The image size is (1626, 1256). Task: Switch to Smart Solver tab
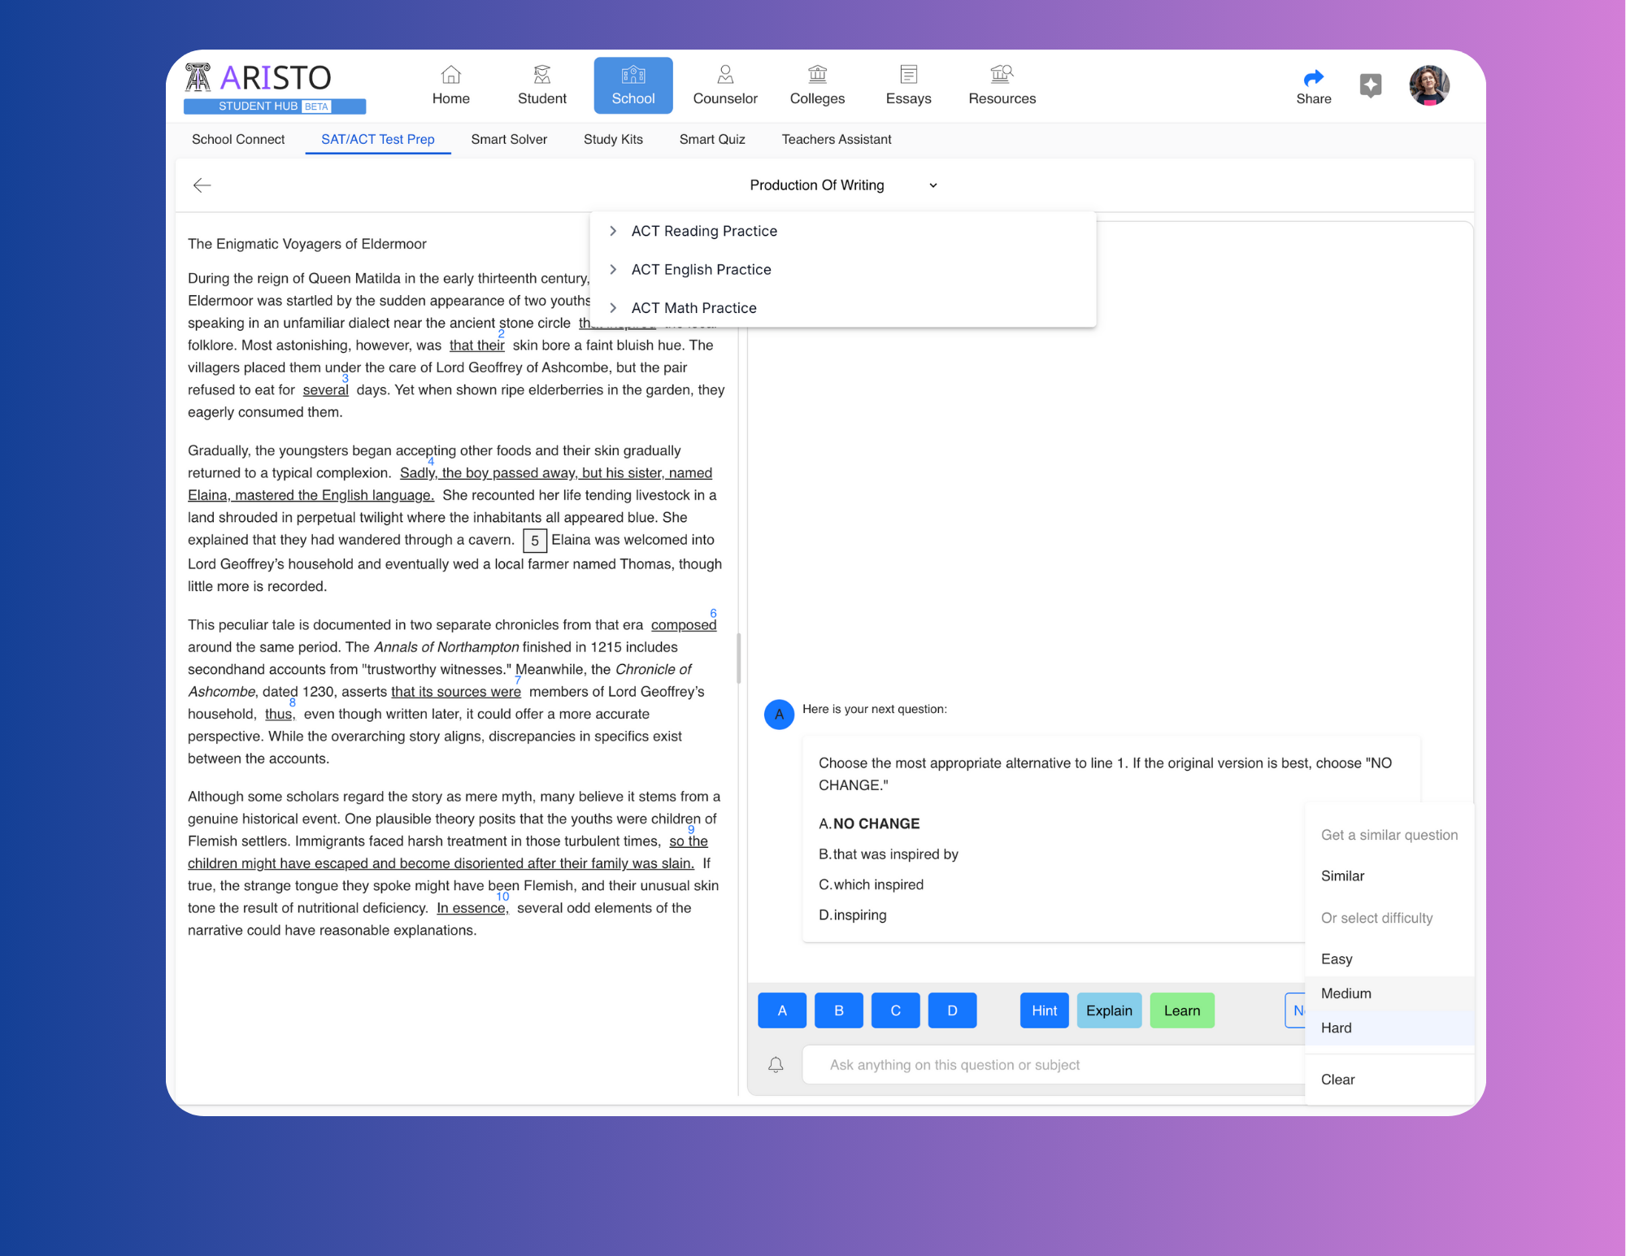coord(509,139)
